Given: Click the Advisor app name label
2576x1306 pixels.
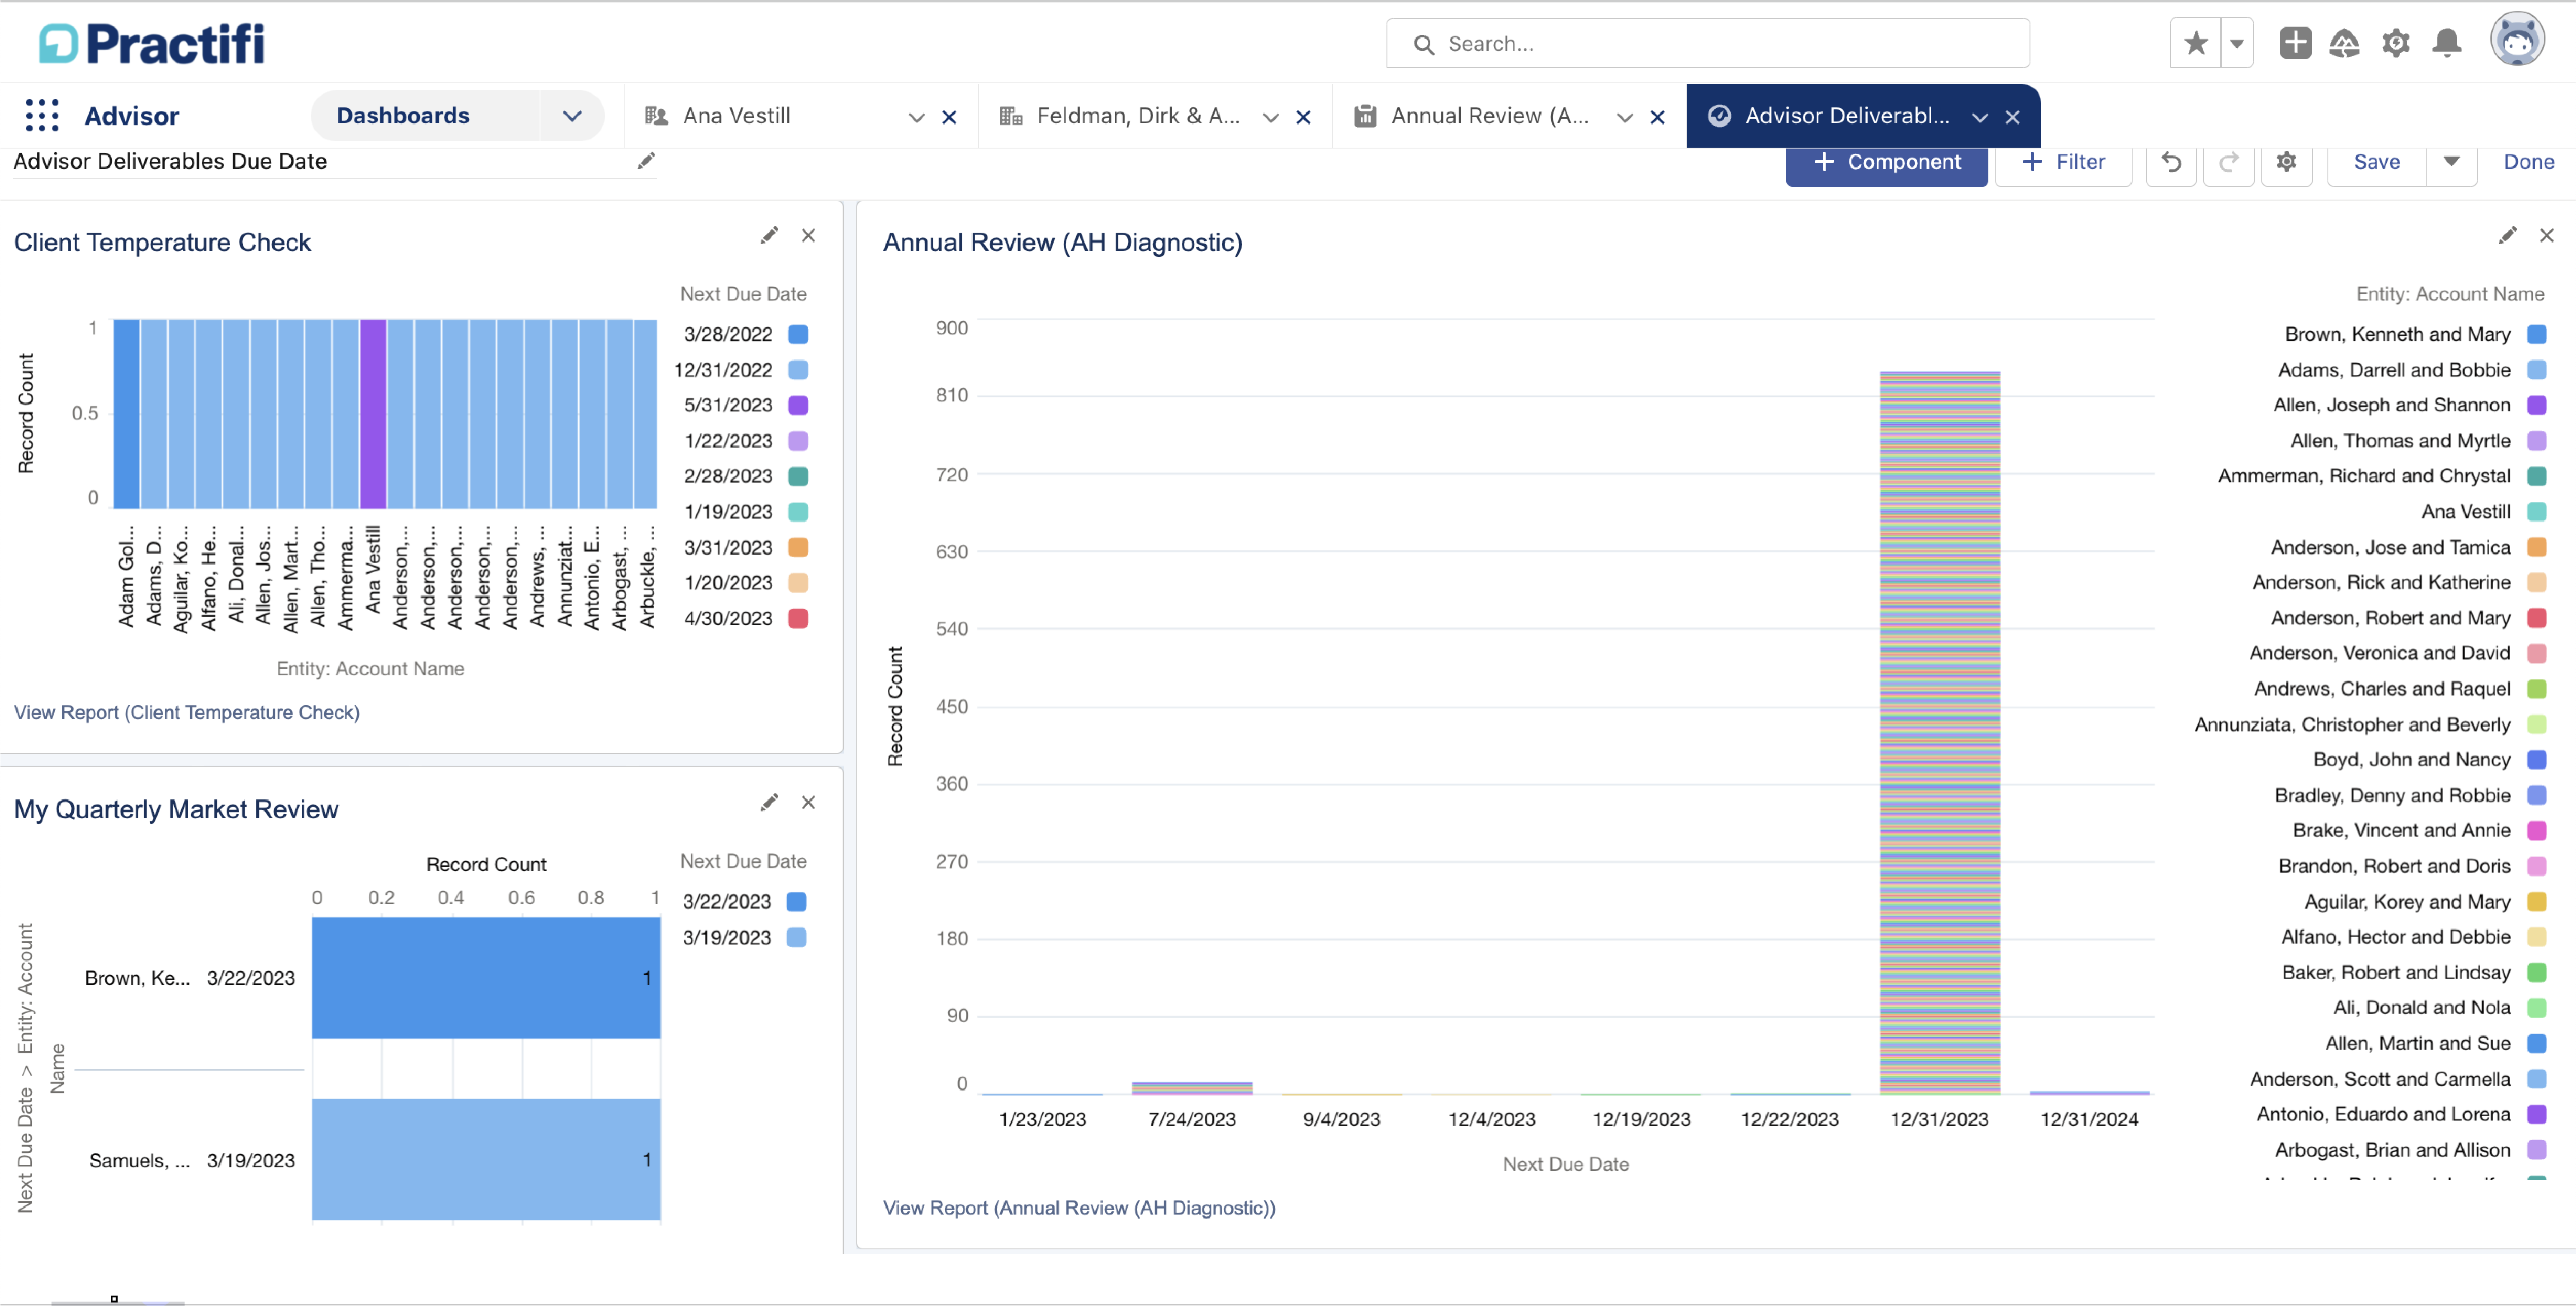Looking at the screenshot, I should (x=132, y=116).
